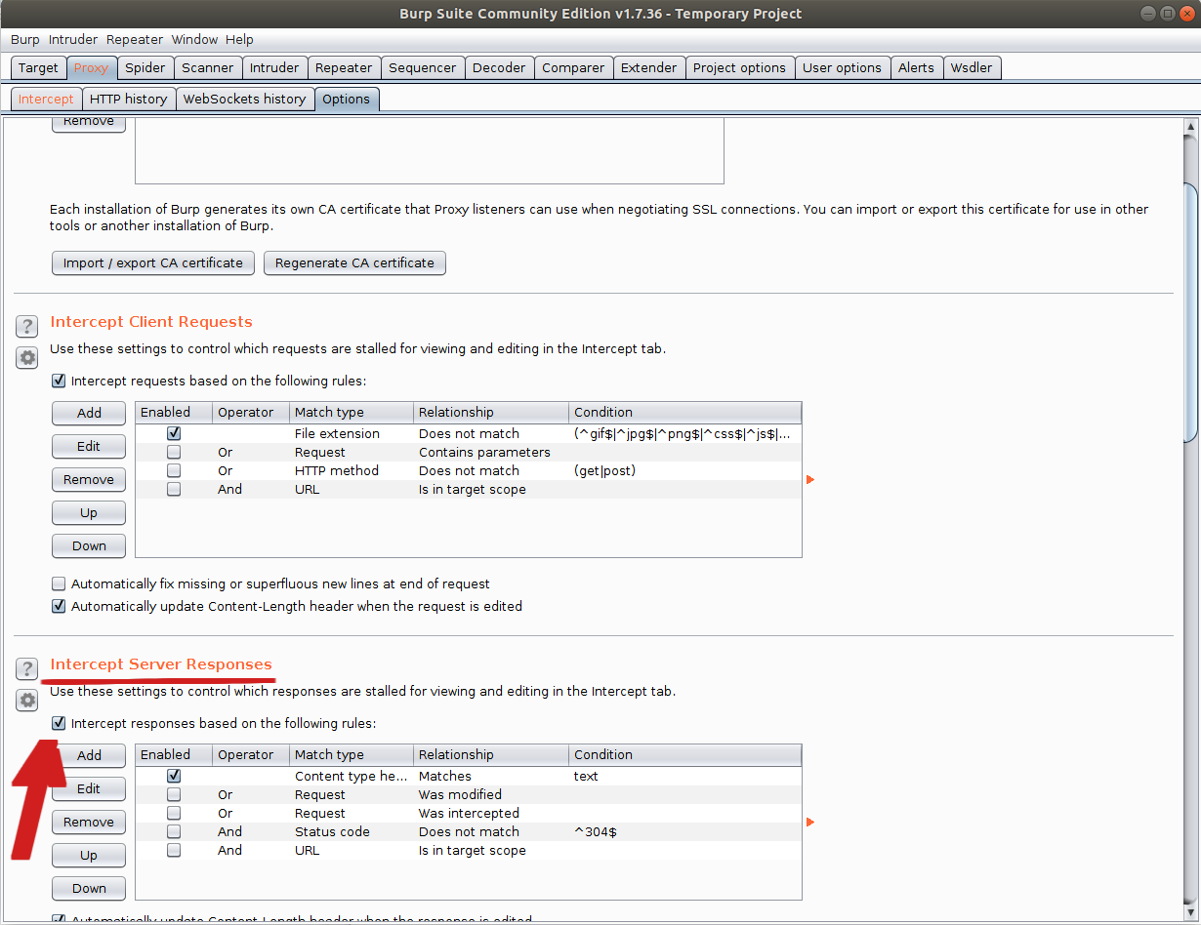
Task: Select the Options sub-tab under Proxy
Action: (x=347, y=100)
